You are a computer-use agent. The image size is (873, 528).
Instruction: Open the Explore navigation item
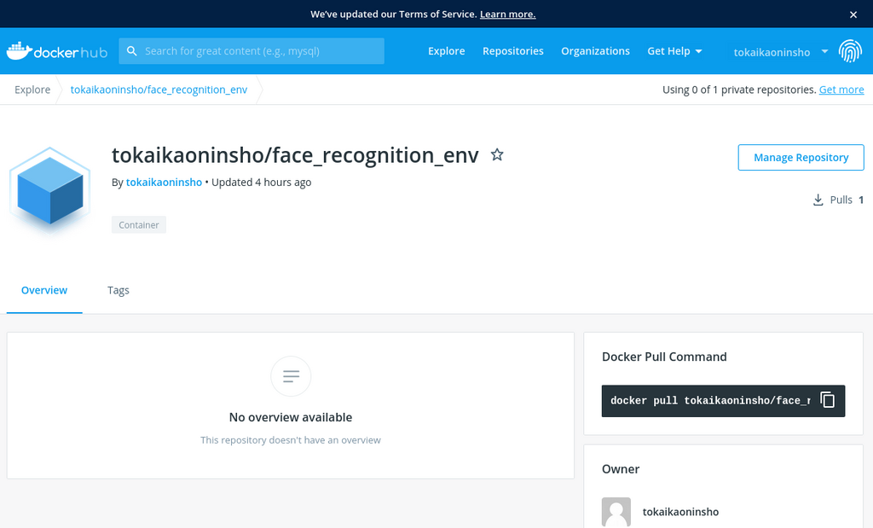pos(447,51)
